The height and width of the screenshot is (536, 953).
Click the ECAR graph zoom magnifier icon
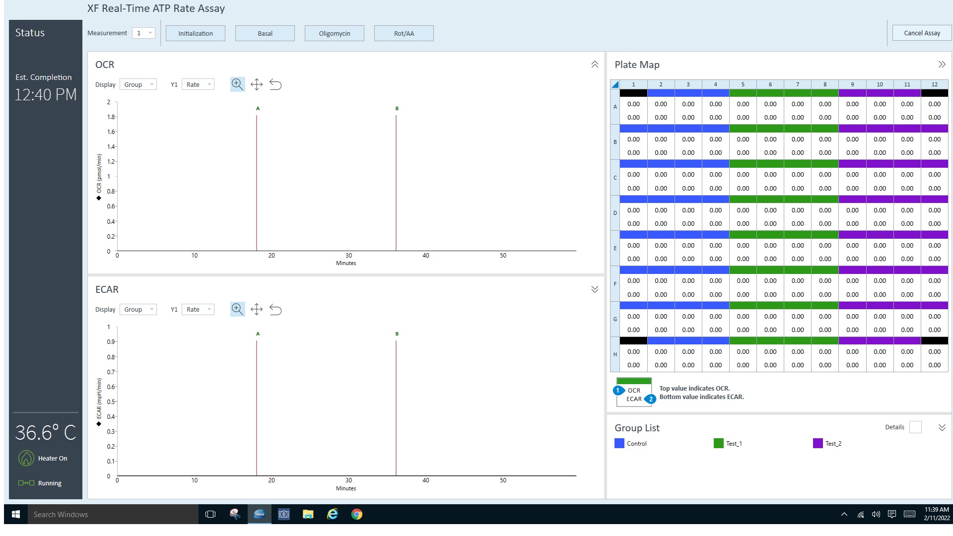237,309
